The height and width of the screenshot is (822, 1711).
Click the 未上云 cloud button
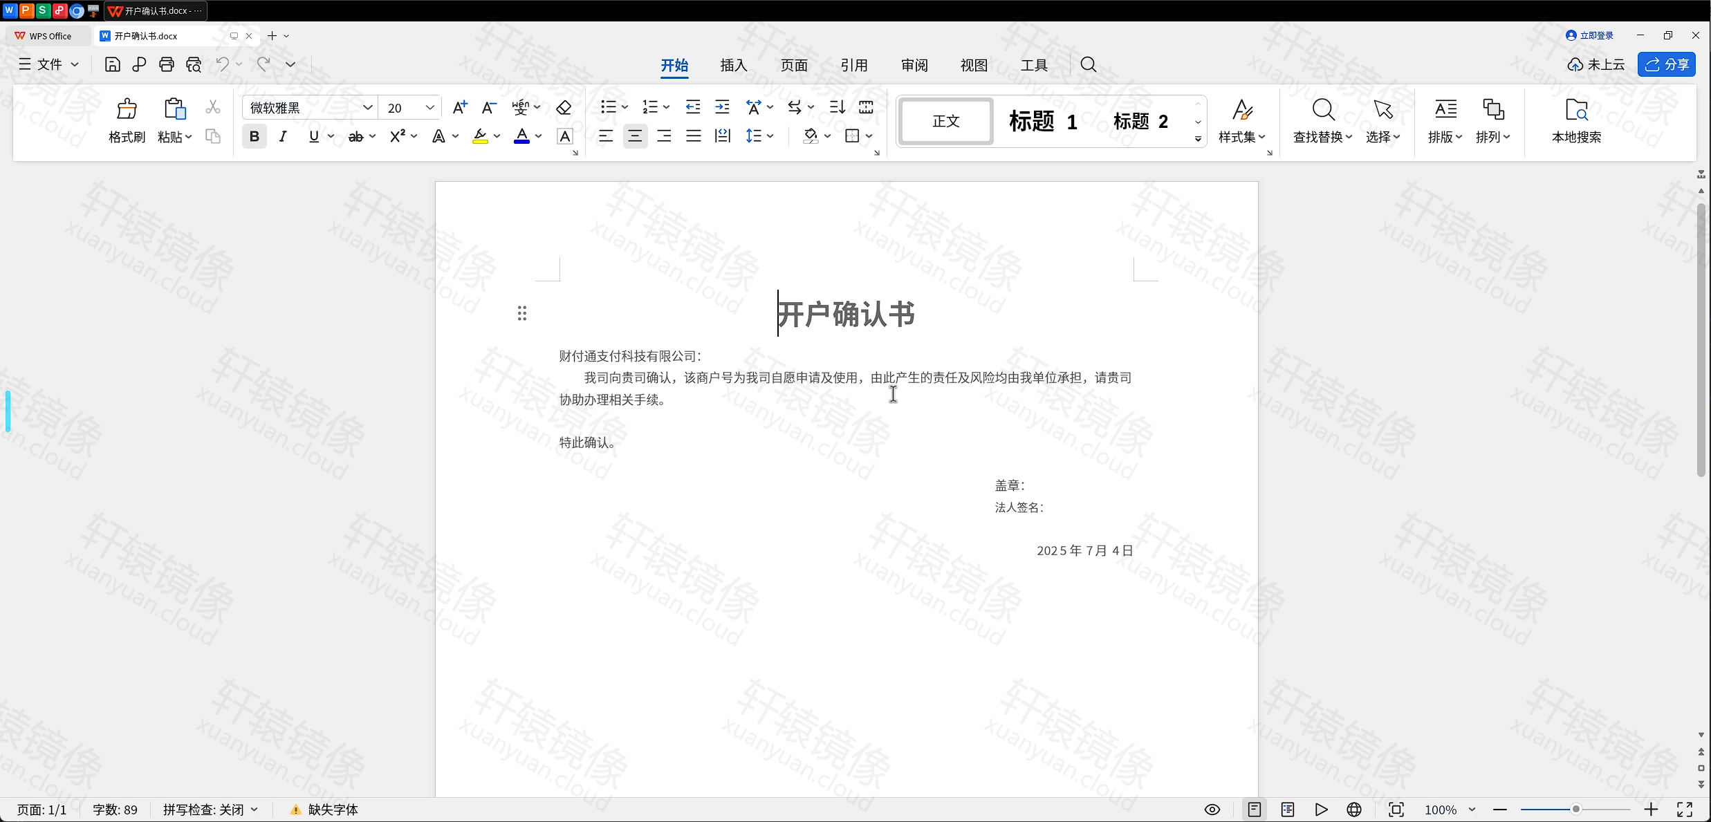(x=1596, y=64)
